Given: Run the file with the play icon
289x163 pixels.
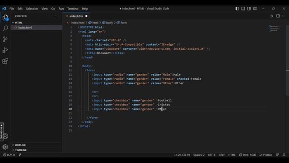Looking at the screenshot, I should coord(272,16).
